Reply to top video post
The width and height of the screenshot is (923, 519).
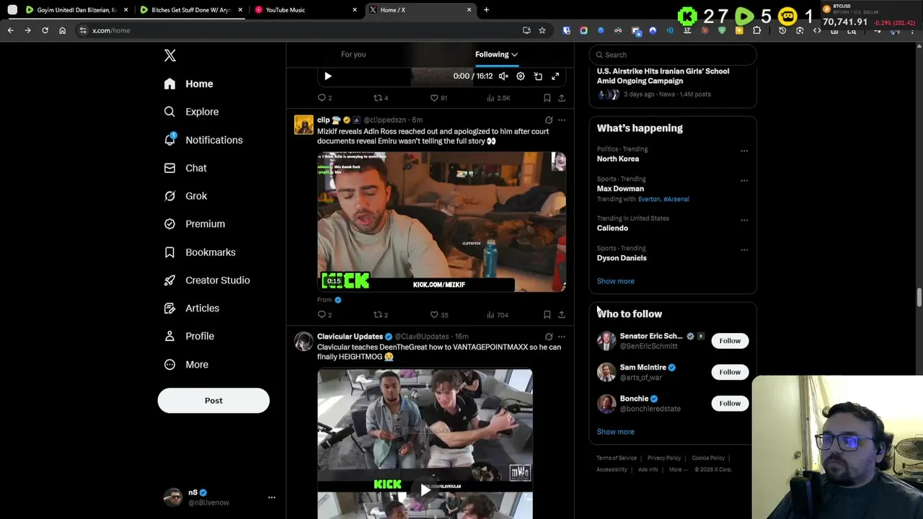click(324, 98)
